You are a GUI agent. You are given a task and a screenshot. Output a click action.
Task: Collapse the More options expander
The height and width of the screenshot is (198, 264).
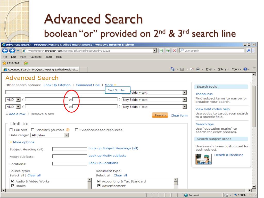22,142
